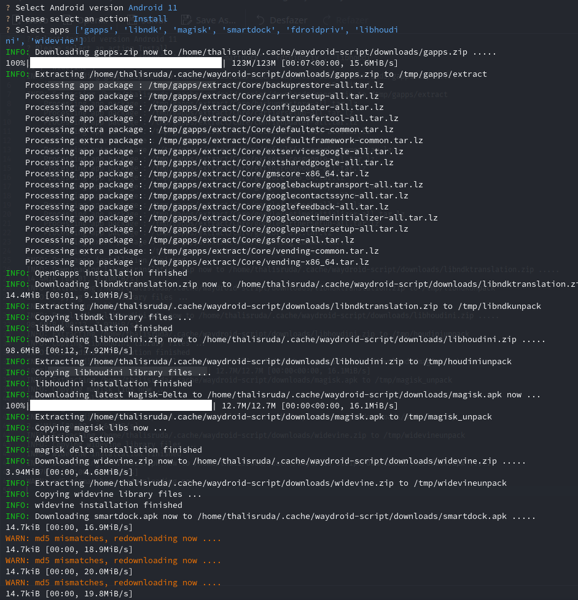Click the '14.7kiB [00:00, 18.9MiB/s]' stats

(x=69, y=551)
